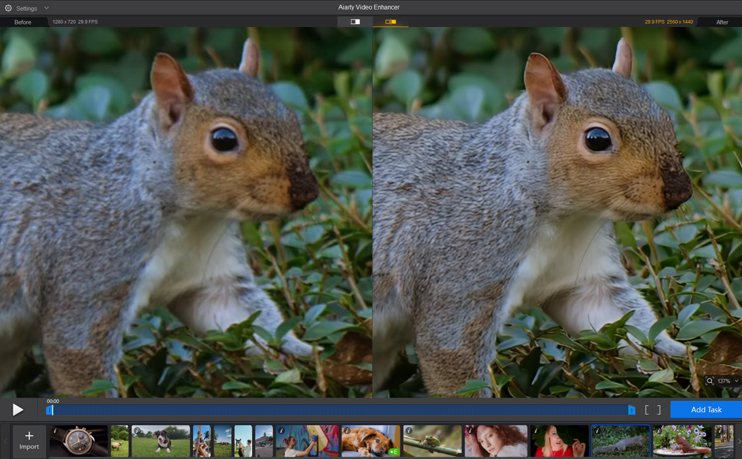Click the 2560 x 1440 output resolution text
Viewport: 742px width, 459px height.
[x=680, y=22]
